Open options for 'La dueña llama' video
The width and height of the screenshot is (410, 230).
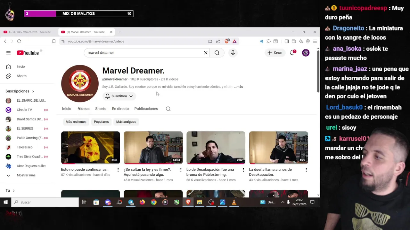306,170
